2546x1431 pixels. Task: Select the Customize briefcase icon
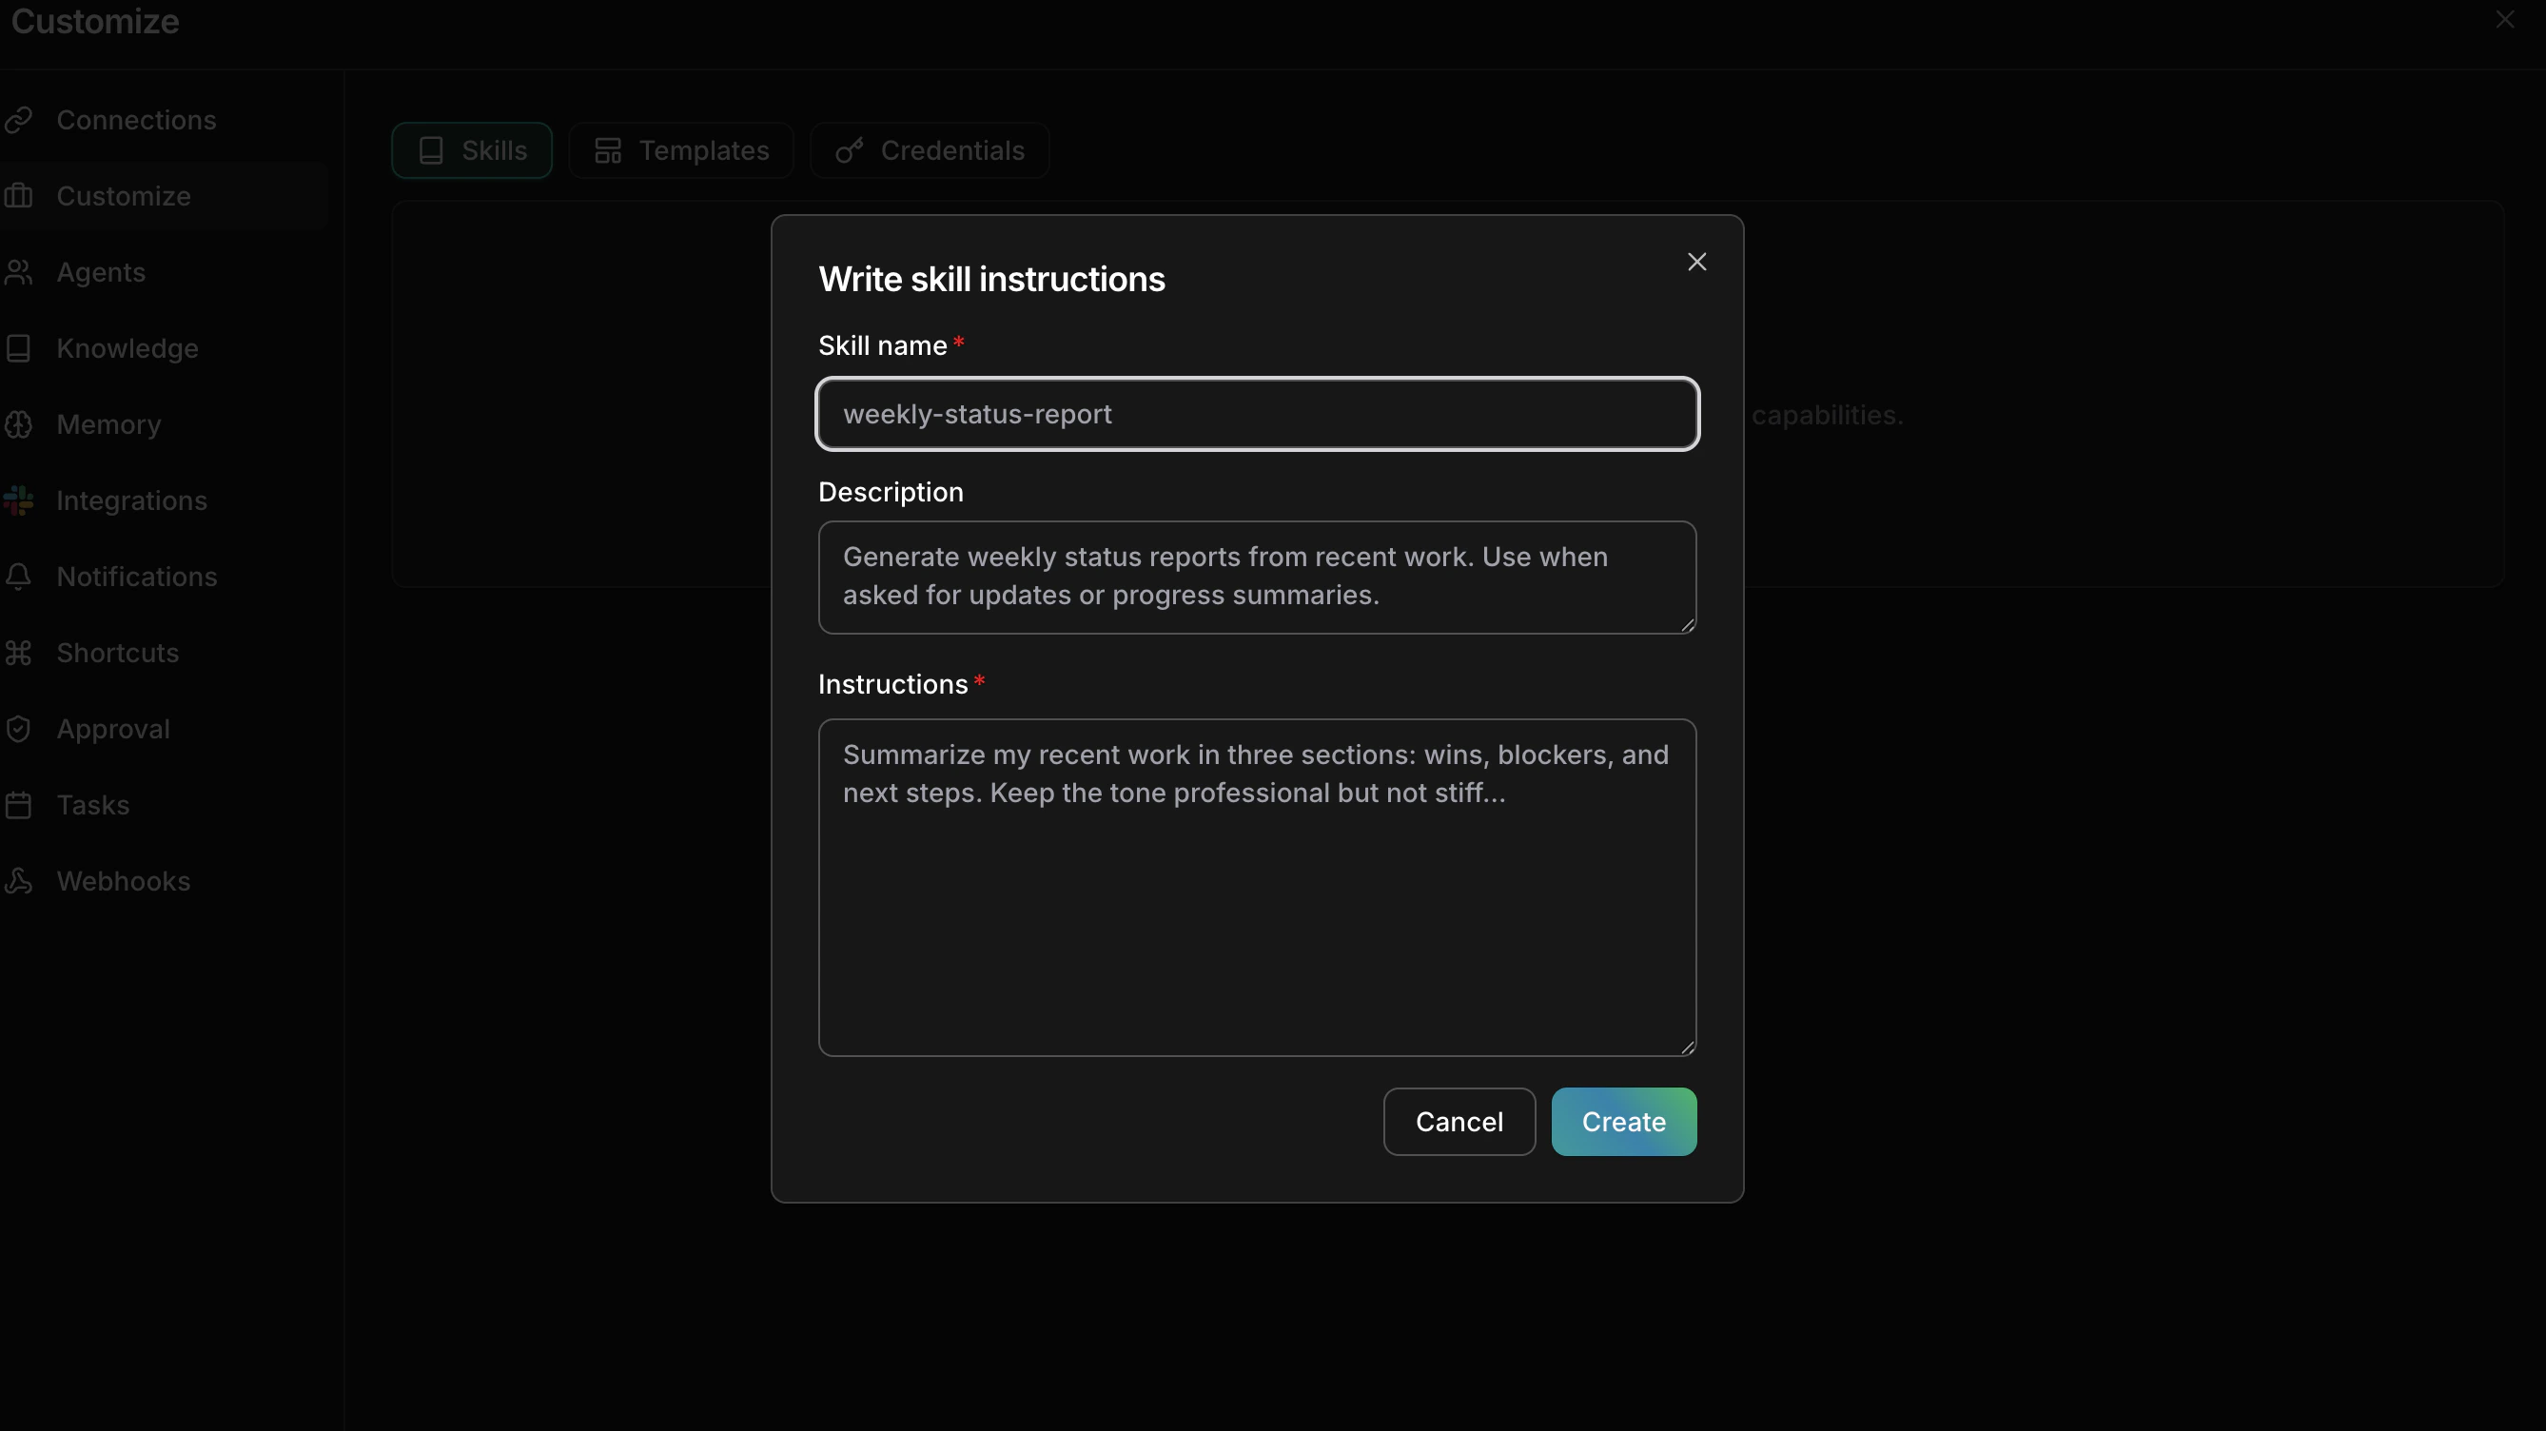coord(21,196)
